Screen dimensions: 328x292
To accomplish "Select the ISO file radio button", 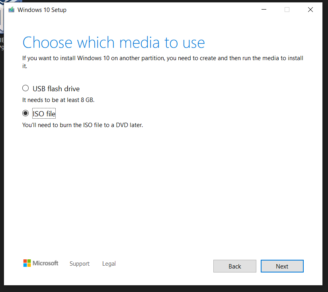I will [25, 114].
